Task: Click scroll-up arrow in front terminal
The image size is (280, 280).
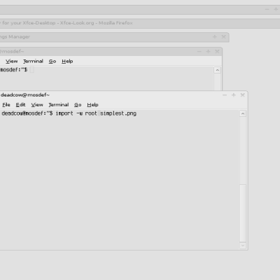Action: [243, 113]
